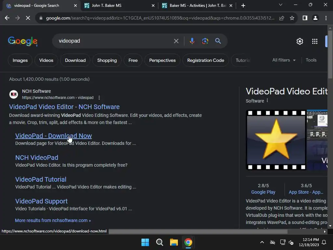Open the options dots beside Software label

267,101
